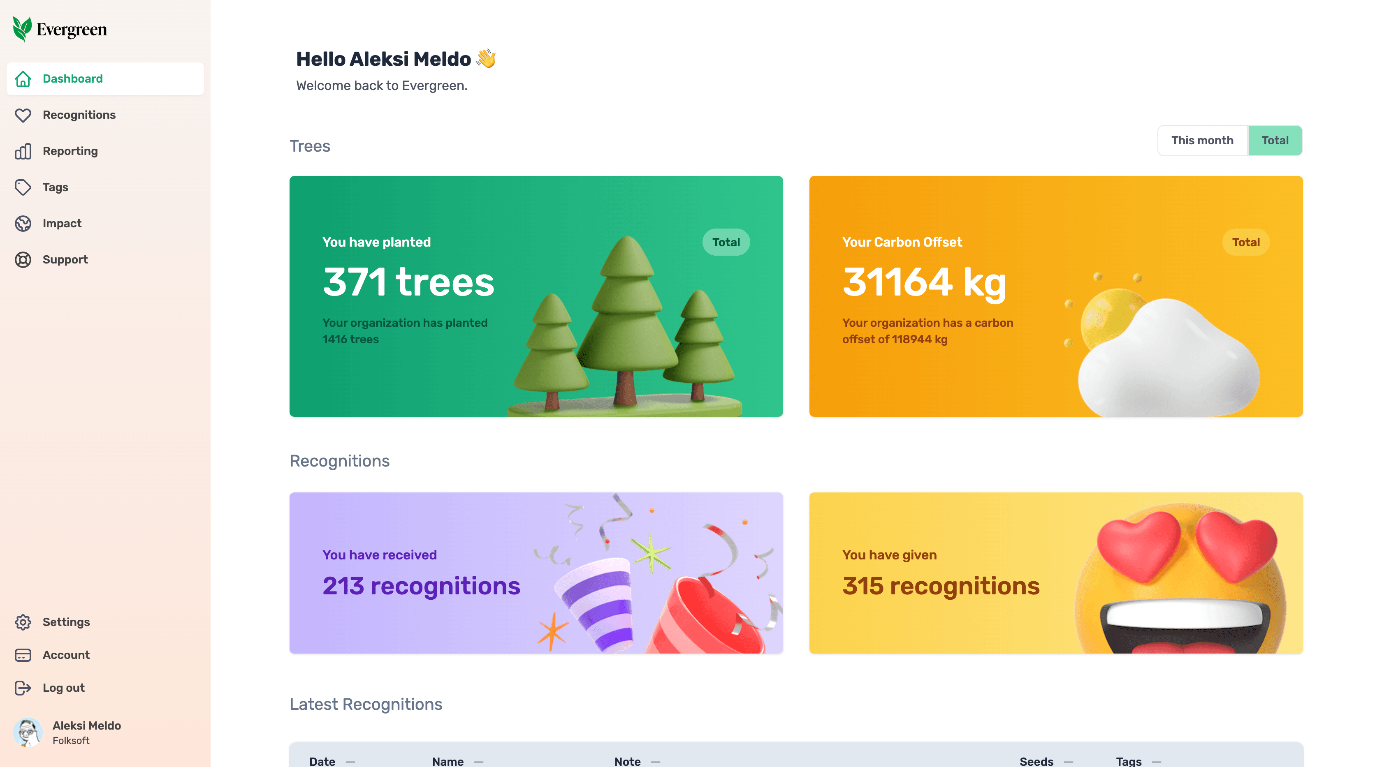Open Impact via the globe icon
The image size is (1382, 767).
[x=23, y=224]
